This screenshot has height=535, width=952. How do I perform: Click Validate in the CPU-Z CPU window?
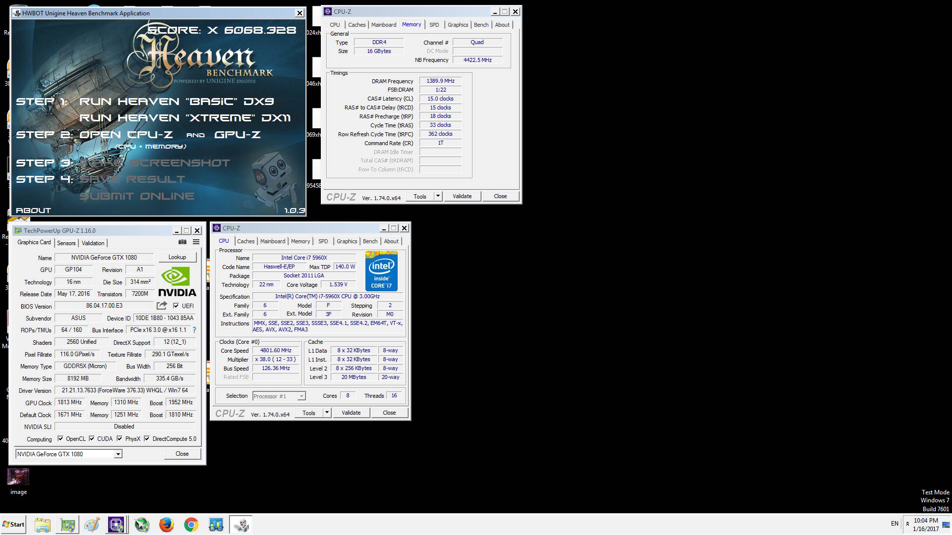351,413
